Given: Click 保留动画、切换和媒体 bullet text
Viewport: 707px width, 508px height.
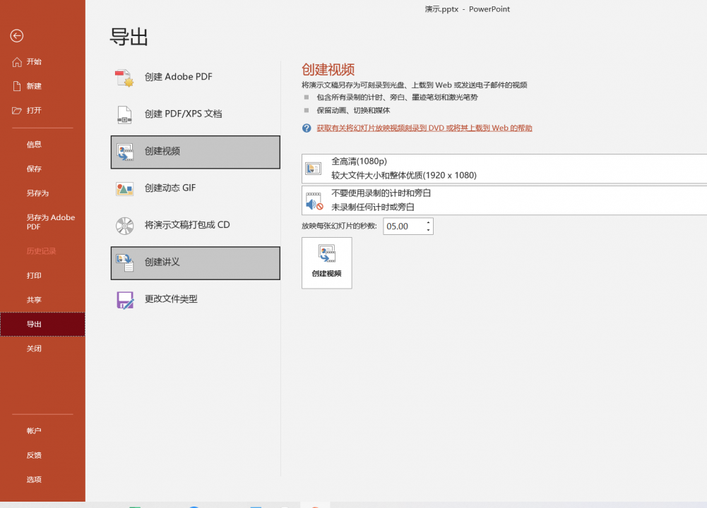Looking at the screenshot, I should [353, 110].
